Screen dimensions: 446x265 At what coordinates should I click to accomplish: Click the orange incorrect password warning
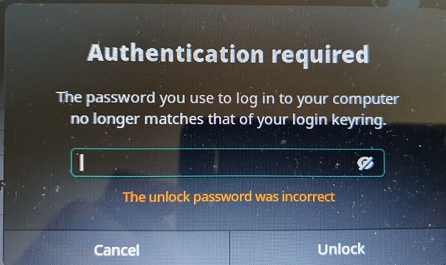(229, 197)
